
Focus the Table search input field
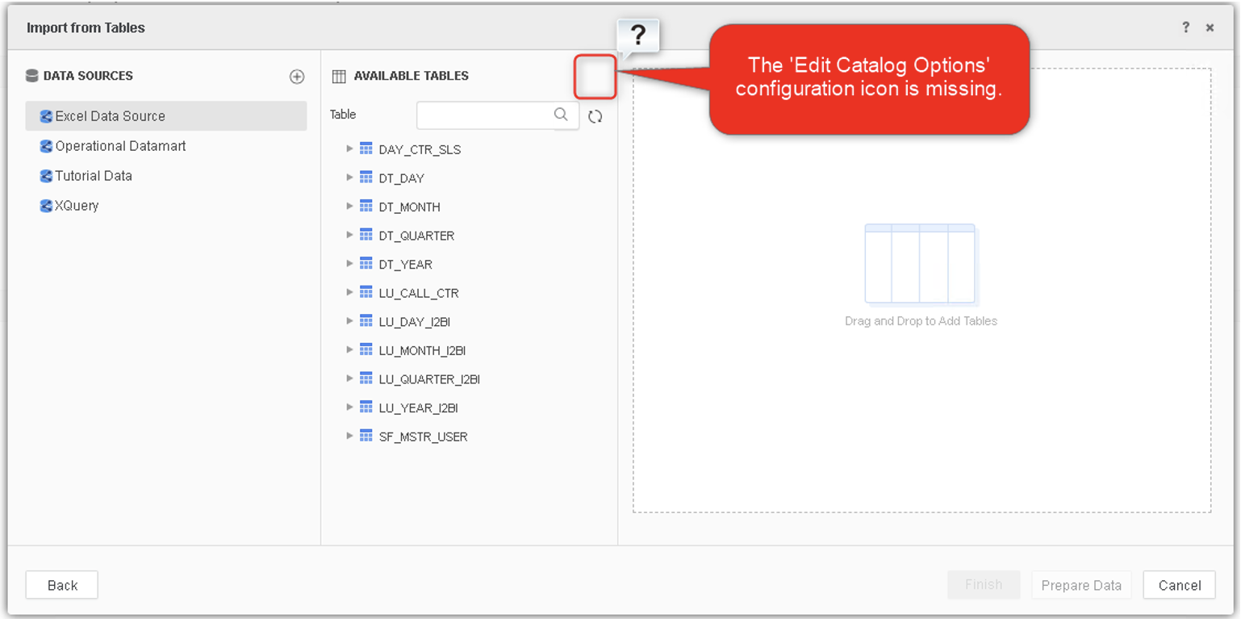pos(484,115)
